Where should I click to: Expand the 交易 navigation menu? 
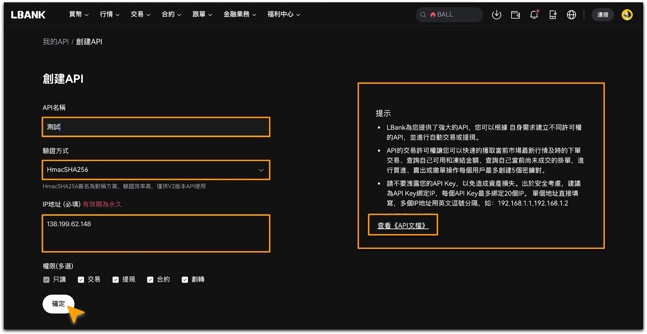(x=140, y=15)
